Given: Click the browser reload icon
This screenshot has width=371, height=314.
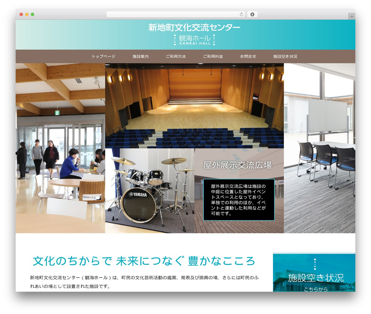Looking at the screenshot, I should [x=241, y=14].
